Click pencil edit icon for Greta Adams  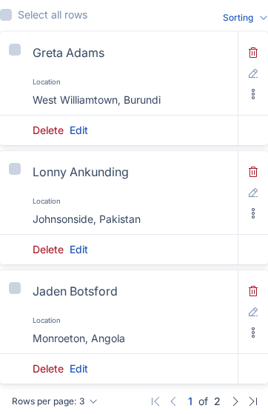(x=253, y=73)
